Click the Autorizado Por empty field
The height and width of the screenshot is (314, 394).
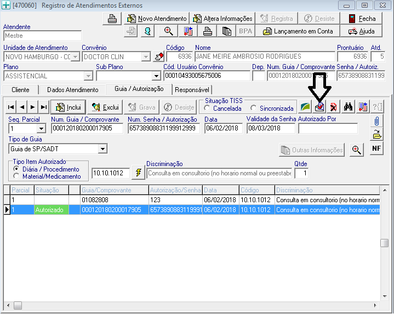click(x=328, y=128)
